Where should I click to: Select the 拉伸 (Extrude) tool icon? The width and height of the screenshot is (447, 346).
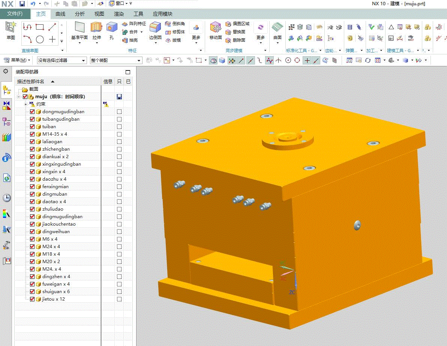(x=96, y=27)
